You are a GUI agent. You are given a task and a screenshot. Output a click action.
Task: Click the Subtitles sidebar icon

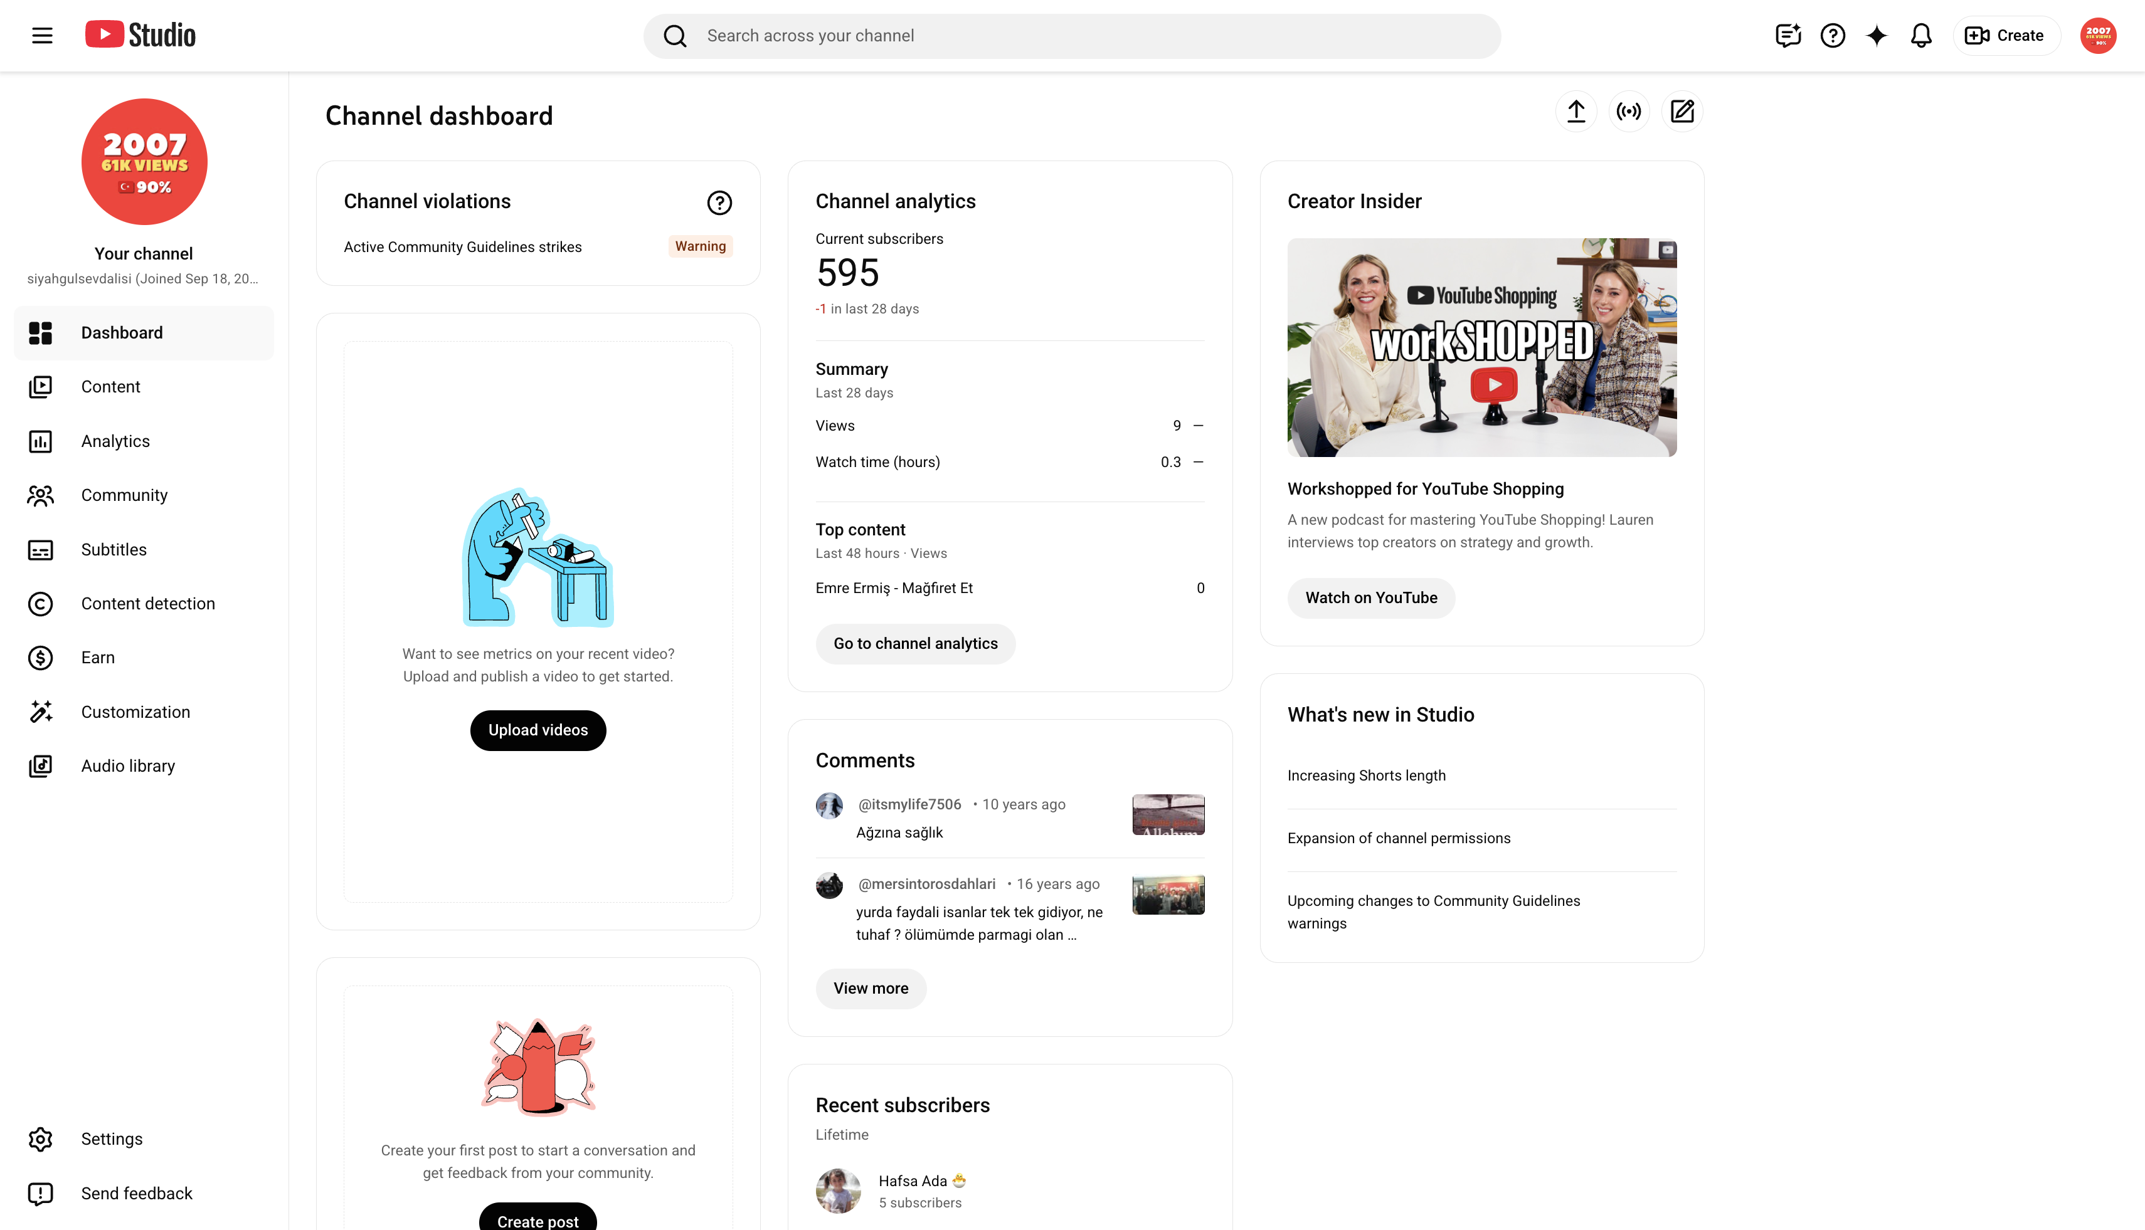[x=41, y=550]
